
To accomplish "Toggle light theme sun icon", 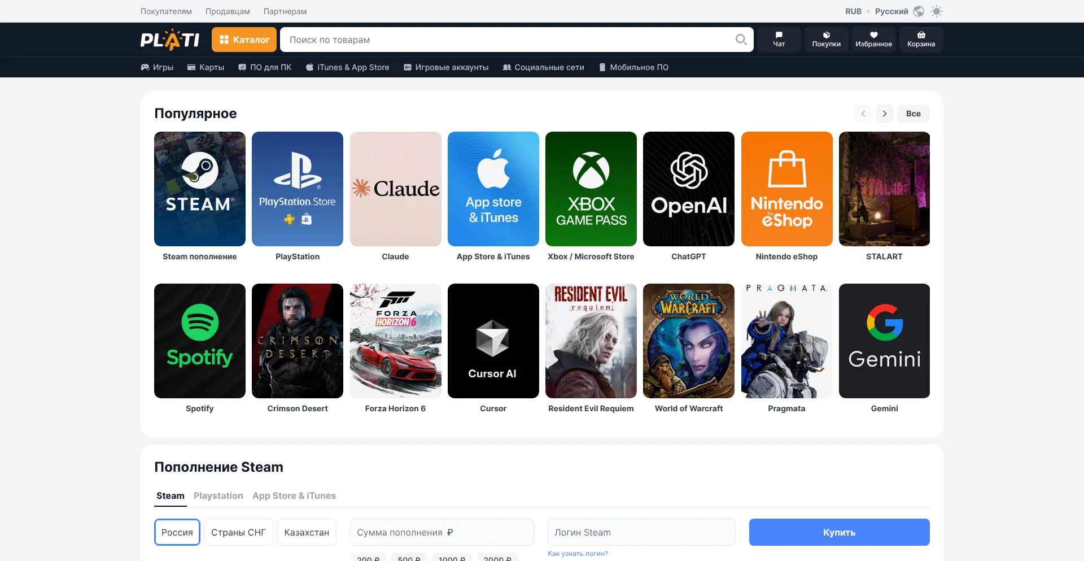I will (x=937, y=11).
